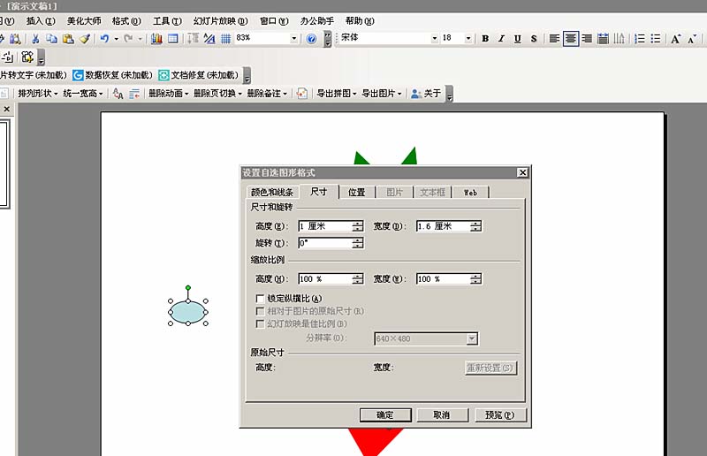Click the distributed alignment icon

[x=603, y=39]
